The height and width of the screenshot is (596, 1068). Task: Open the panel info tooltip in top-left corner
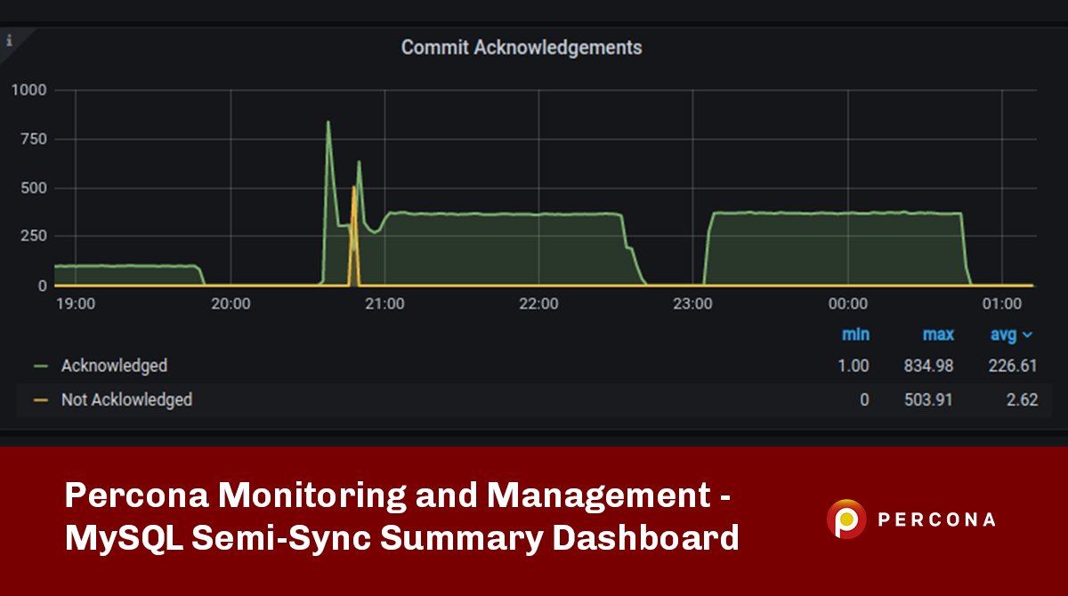pyautogui.click(x=10, y=39)
